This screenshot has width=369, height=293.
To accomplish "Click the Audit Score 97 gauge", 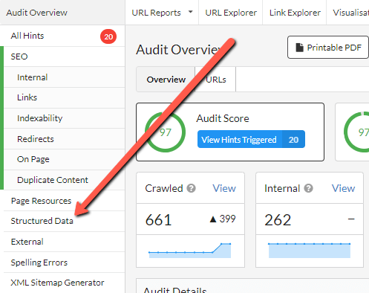I will point(165,132).
